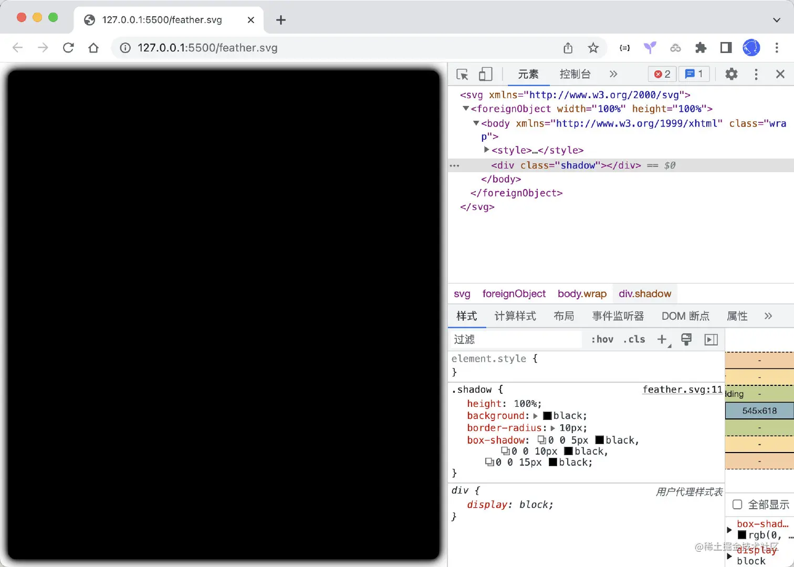Expand the background property shorthand
This screenshot has height=567, width=794.
click(x=536, y=416)
